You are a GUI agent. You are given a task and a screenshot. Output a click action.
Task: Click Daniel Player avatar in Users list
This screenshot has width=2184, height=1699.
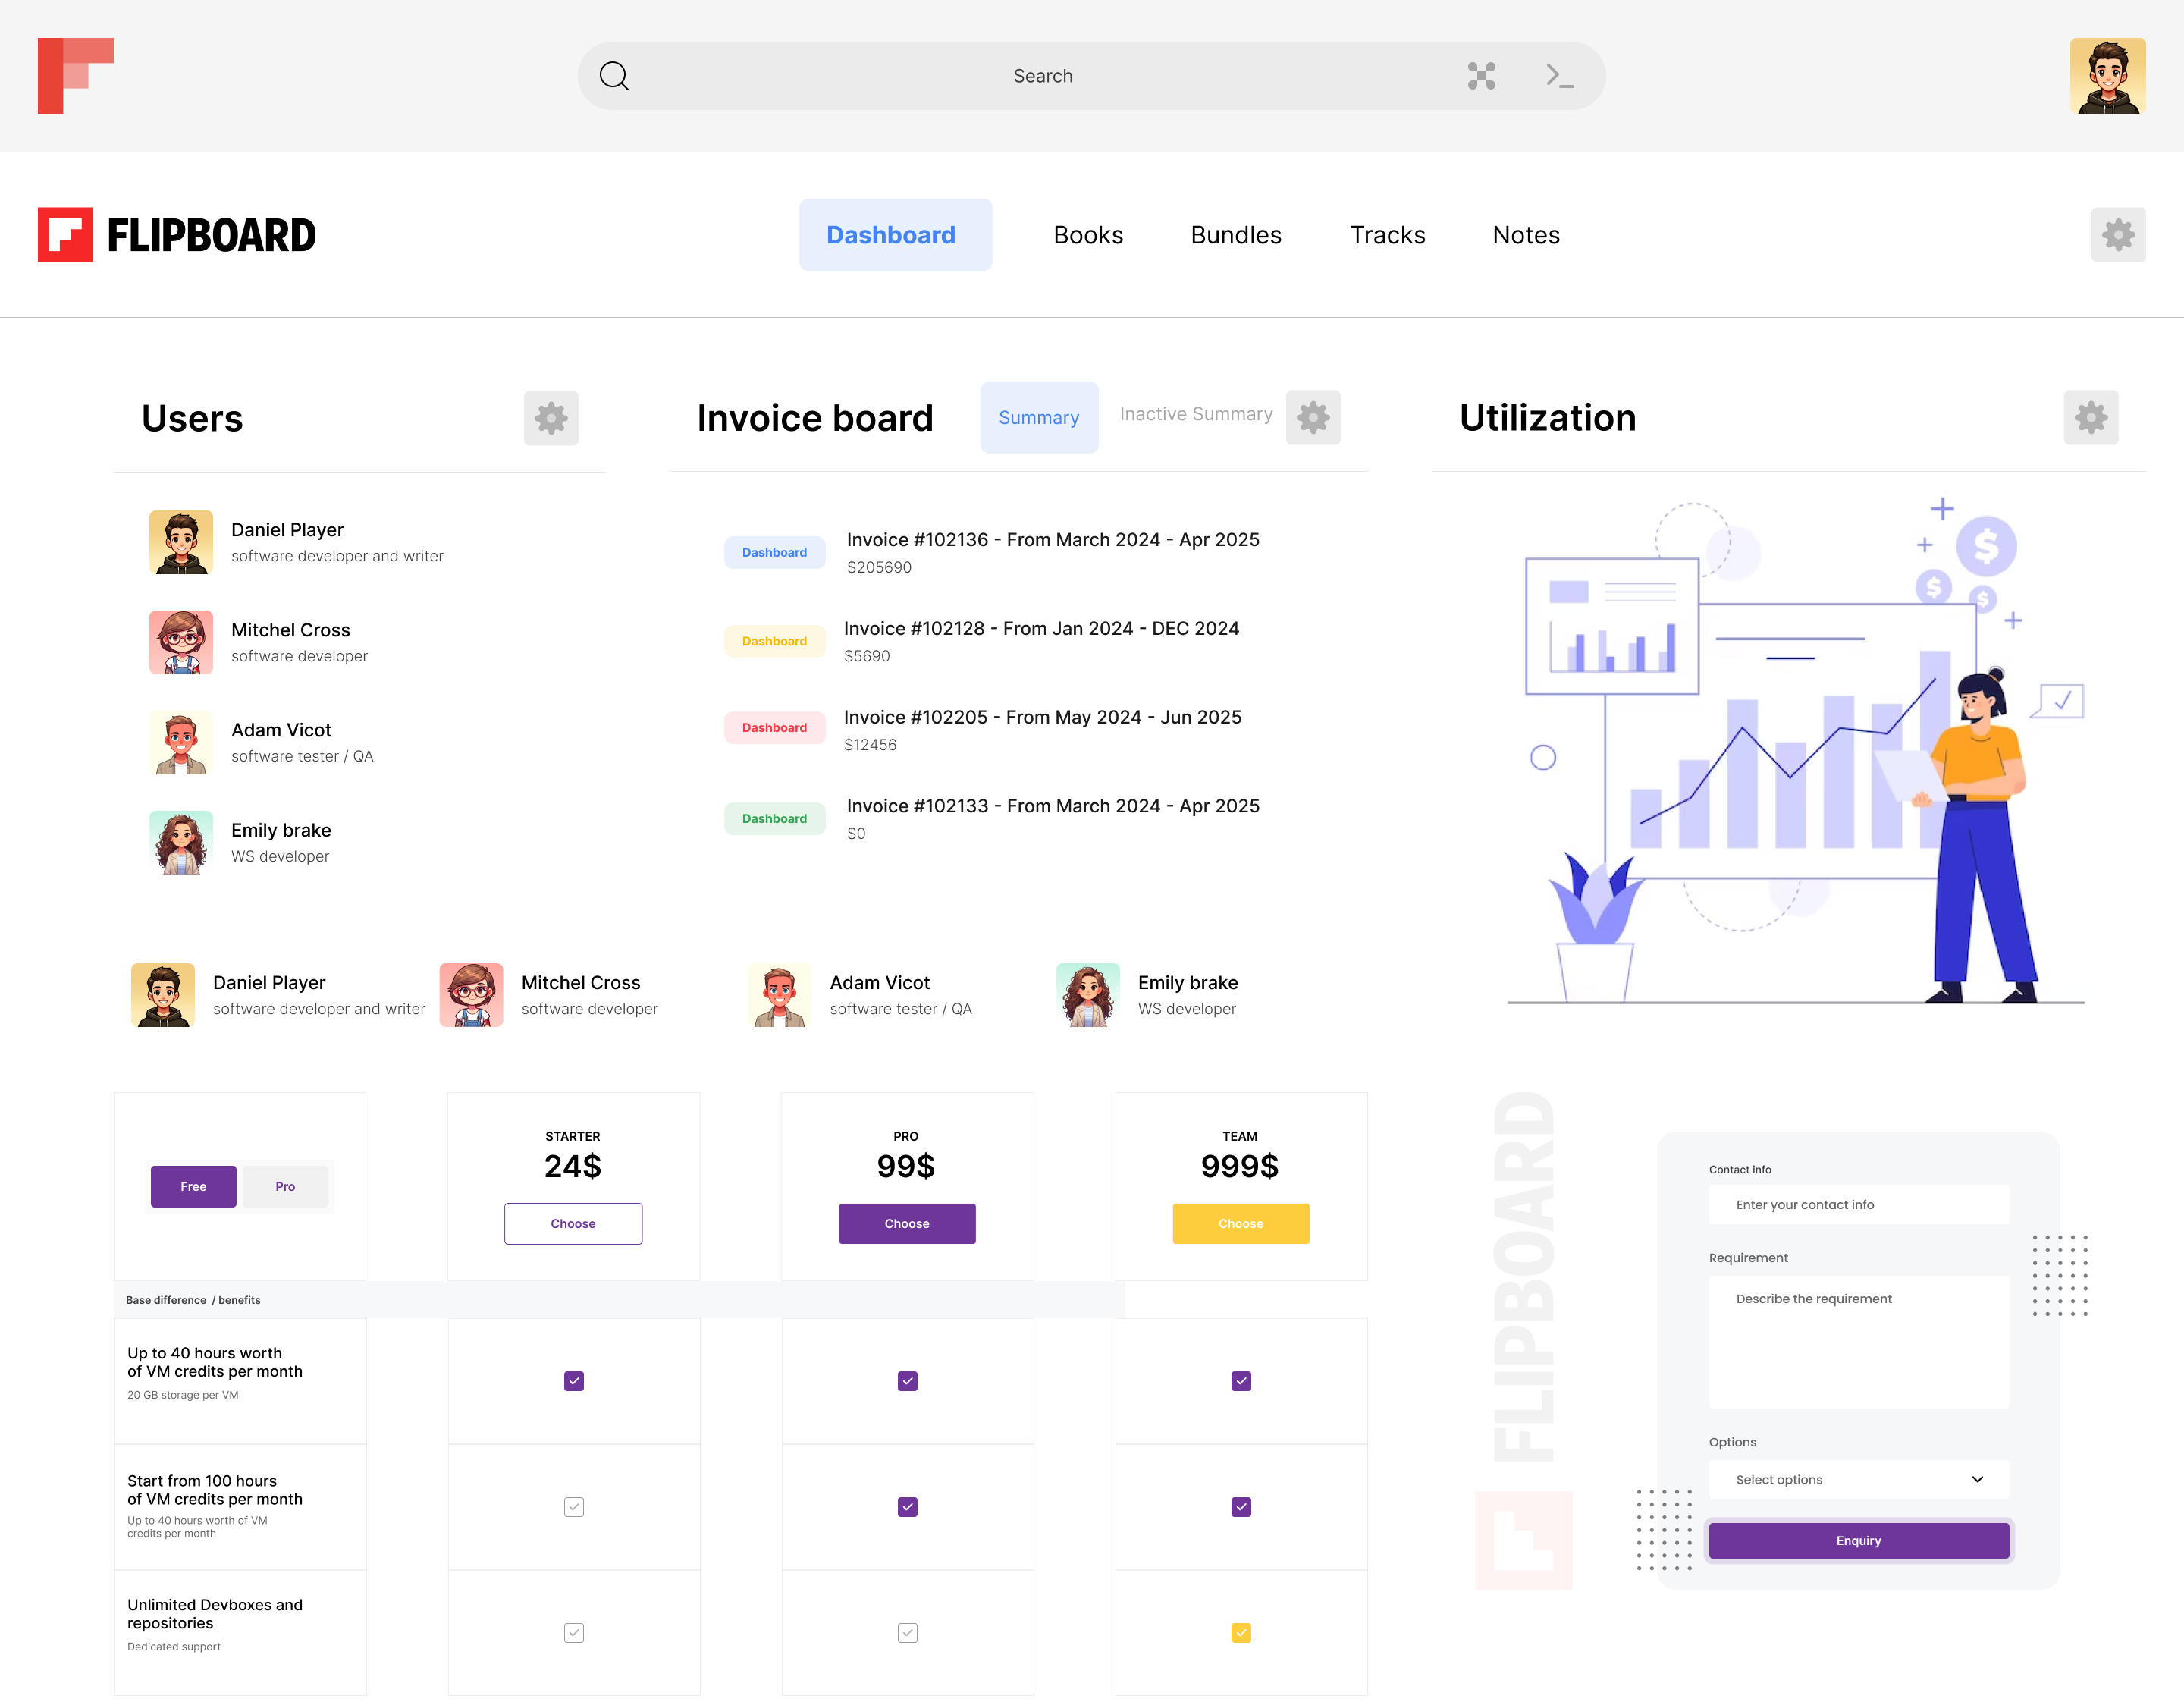click(181, 542)
